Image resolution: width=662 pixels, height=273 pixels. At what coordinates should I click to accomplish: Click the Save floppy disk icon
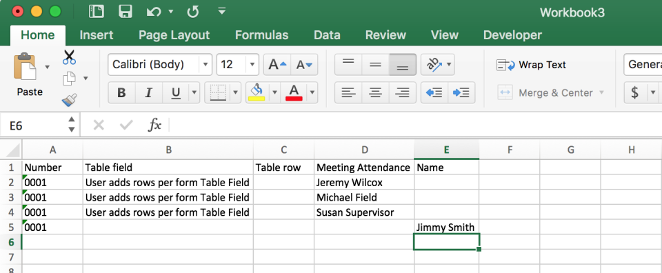(126, 12)
